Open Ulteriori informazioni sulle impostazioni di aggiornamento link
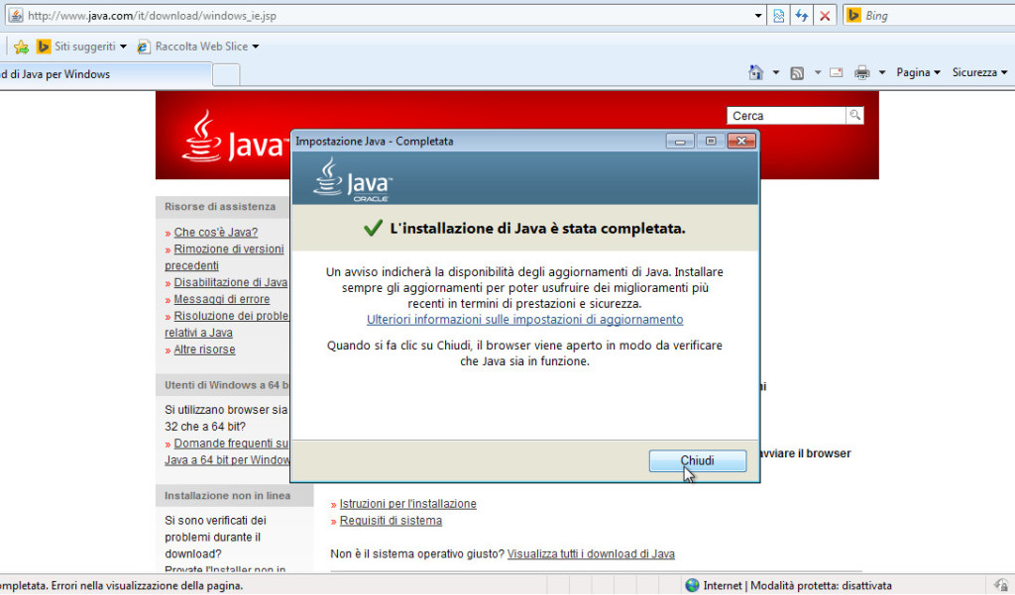 tap(525, 320)
